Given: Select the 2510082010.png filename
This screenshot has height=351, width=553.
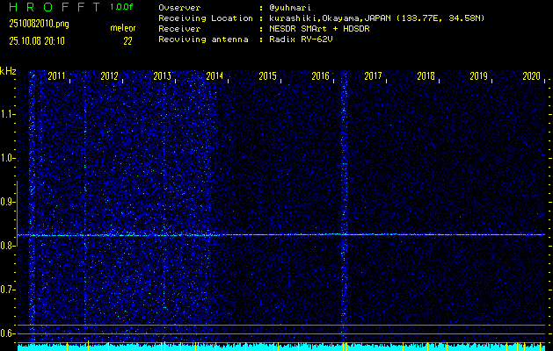Looking at the screenshot, I should click(33, 24).
